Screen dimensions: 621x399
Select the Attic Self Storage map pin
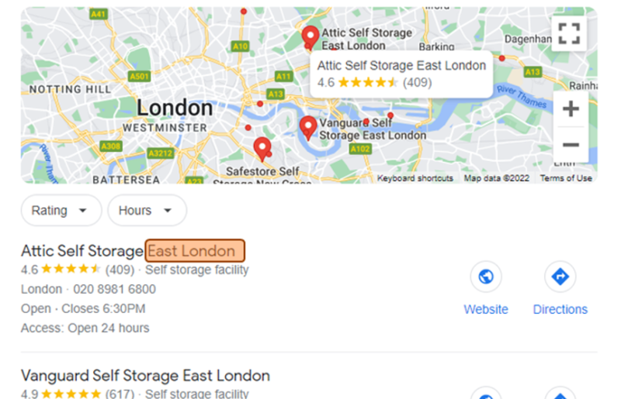[310, 37]
